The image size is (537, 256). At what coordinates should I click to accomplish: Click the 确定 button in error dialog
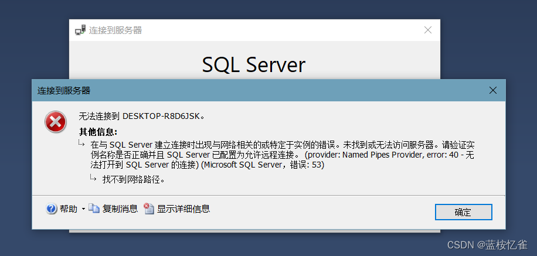coord(463,212)
